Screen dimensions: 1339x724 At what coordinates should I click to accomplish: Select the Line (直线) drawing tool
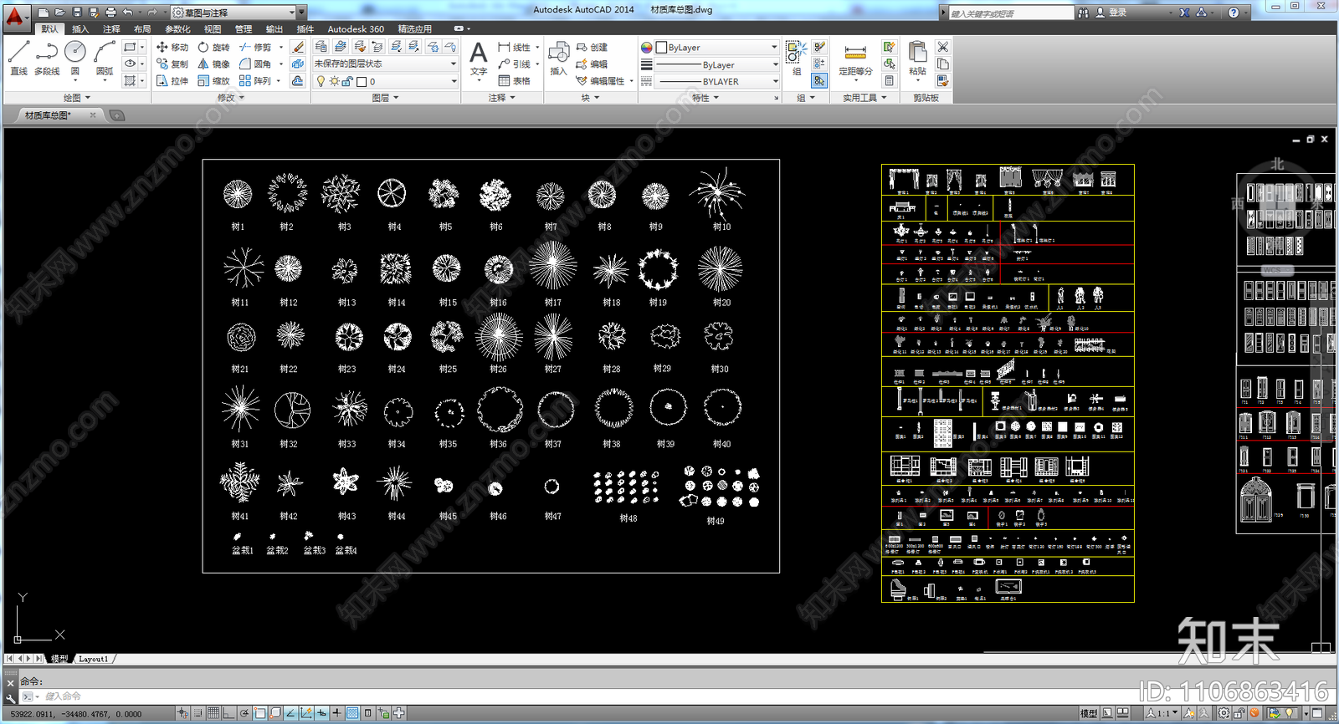18,59
